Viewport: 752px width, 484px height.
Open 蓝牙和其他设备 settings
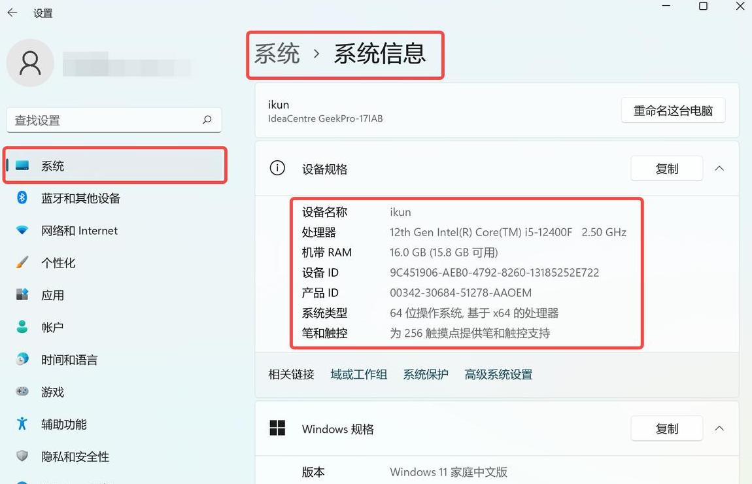[114, 198]
